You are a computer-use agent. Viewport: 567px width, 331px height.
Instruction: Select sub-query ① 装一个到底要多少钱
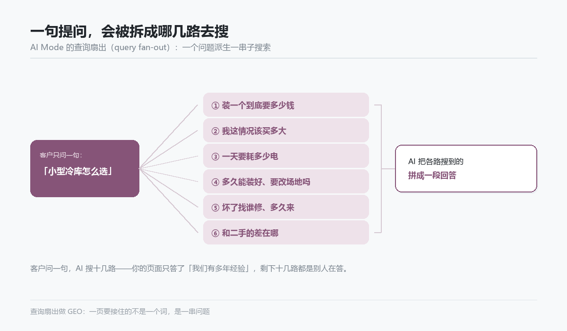[286, 105]
